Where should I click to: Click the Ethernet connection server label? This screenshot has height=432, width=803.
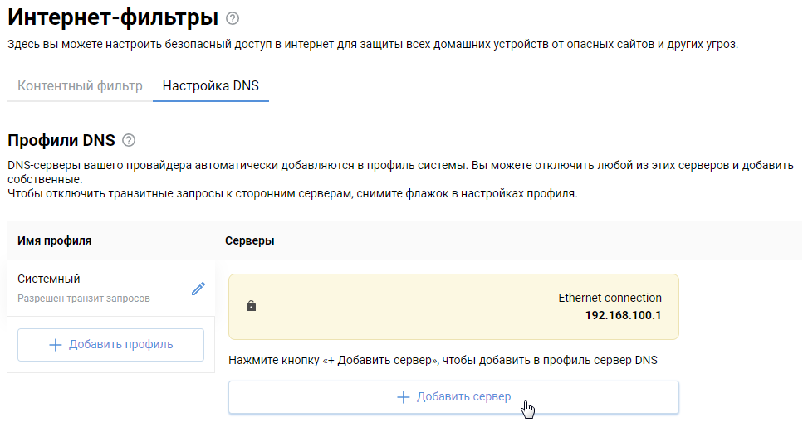(610, 298)
